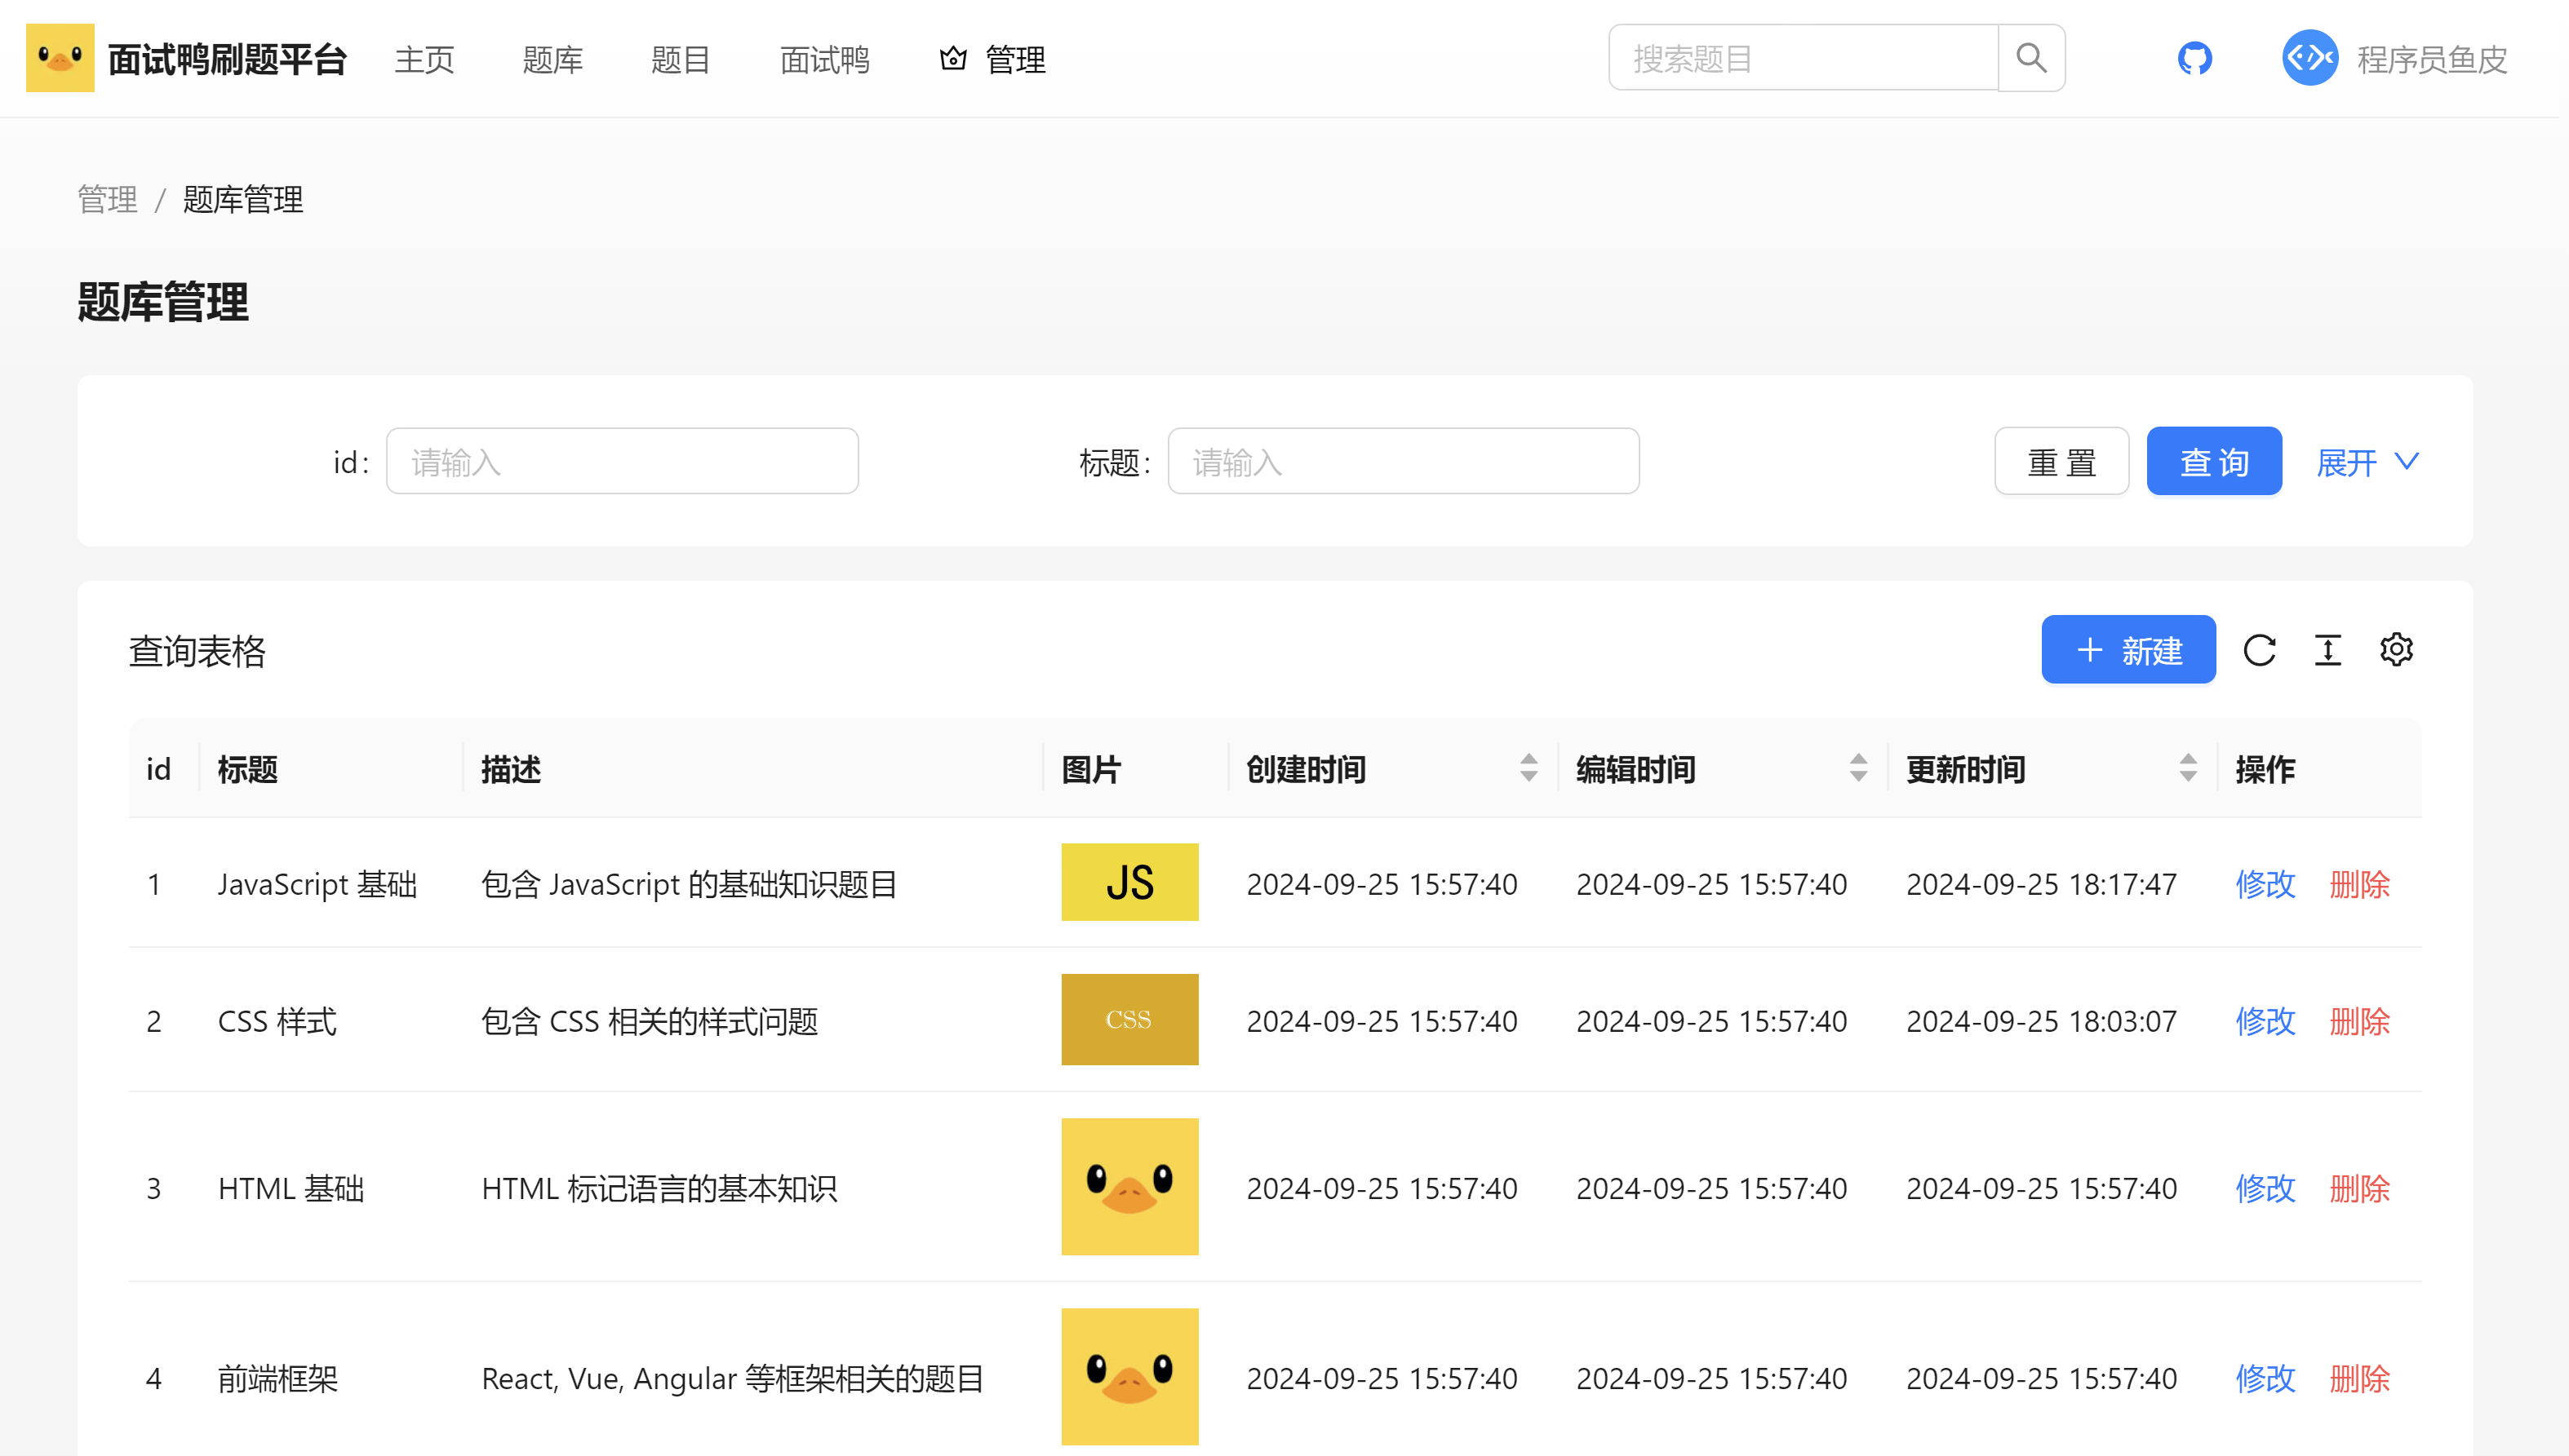Viewport: 2569px width, 1456px height.
Task: Open the 题库 navigation menu item
Action: 552,60
